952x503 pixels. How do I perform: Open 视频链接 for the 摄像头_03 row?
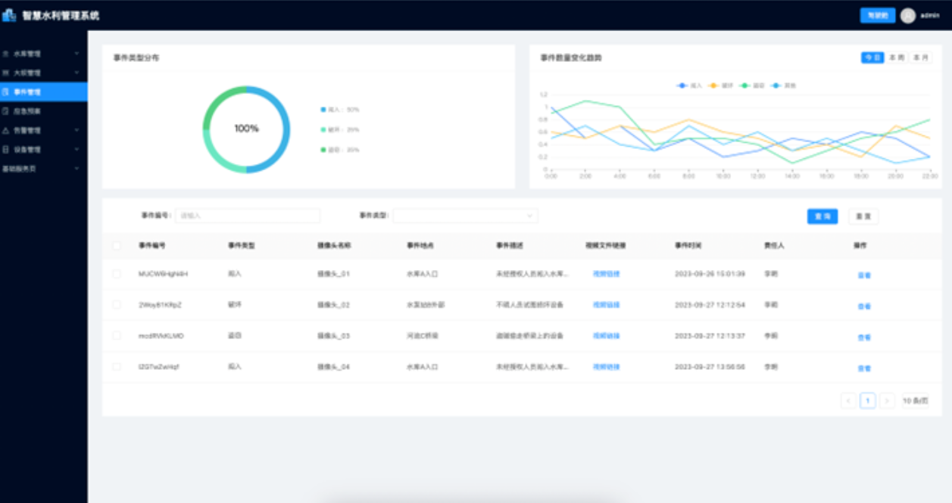click(x=607, y=335)
